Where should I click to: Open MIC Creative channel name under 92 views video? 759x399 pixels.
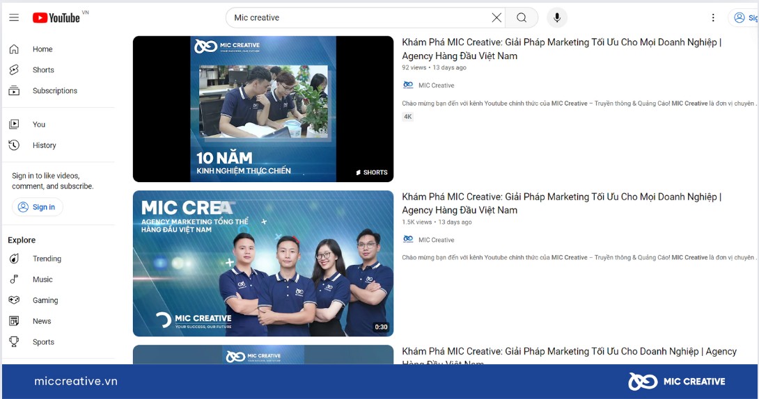(x=436, y=85)
